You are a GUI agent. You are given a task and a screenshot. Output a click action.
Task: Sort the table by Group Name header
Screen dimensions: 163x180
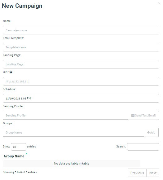pos(14,156)
